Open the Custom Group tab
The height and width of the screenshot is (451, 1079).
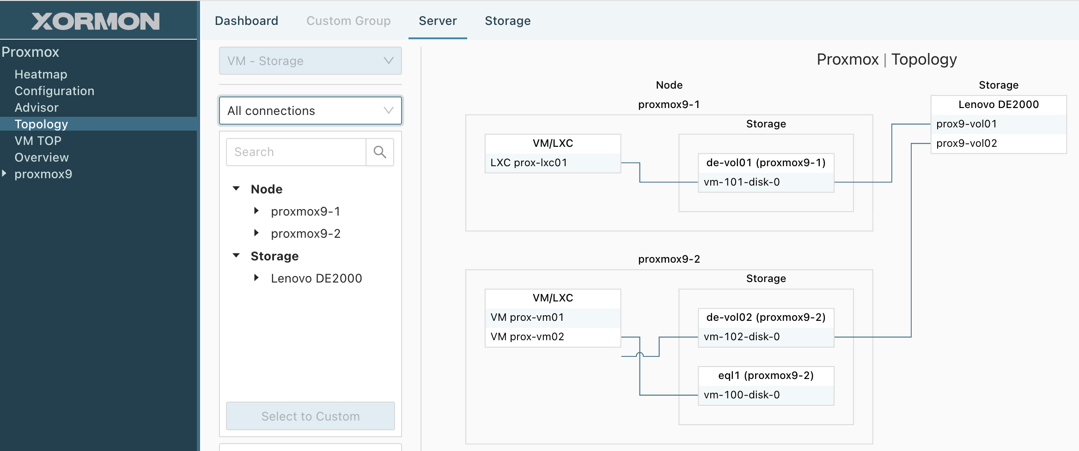[348, 21]
